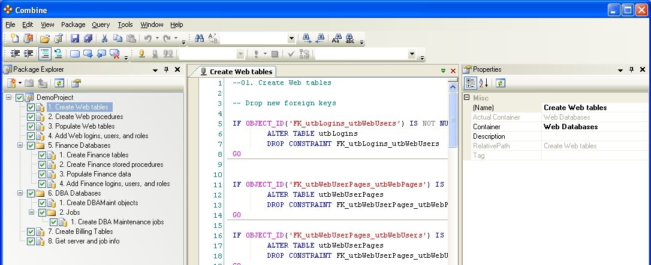Click the Next Bookmark icon
This screenshot has height=265, width=651.
pos(88,54)
